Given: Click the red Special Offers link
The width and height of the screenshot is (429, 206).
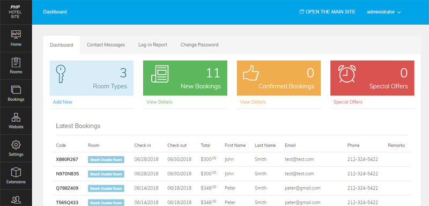Looking at the screenshot, I should pyautogui.click(x=347, y=102).
